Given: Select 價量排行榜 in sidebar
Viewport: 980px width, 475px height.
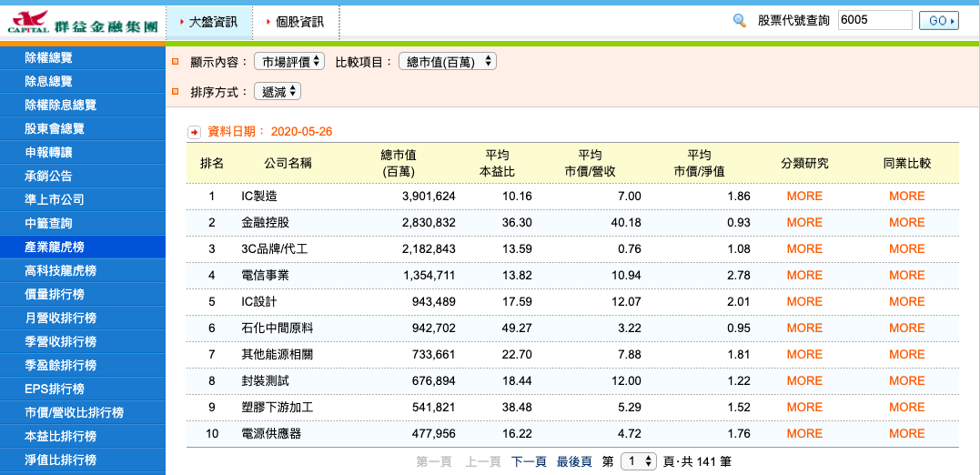Looking at the screenshot, I should tap(83, 295).
